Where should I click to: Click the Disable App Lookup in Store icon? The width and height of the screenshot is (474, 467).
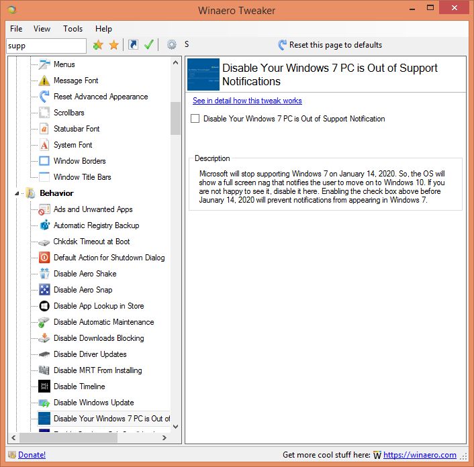pos(44,306)
